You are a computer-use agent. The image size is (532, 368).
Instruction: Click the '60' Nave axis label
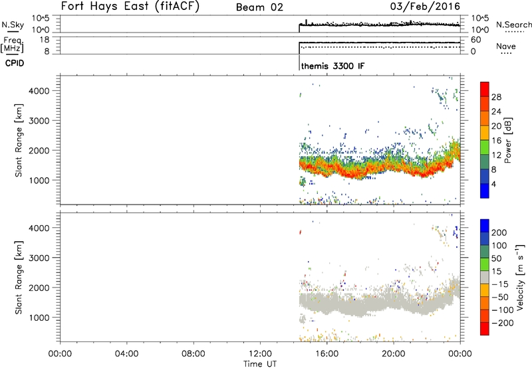point(475,40)
